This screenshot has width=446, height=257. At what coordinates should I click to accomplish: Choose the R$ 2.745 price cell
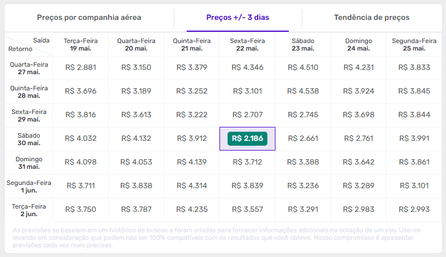pyautogui.click(x=303, y=115)
